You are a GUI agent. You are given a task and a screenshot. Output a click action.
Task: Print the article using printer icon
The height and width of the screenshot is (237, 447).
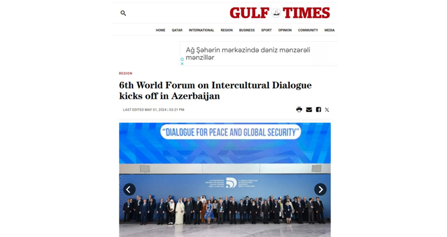[299, 109]
